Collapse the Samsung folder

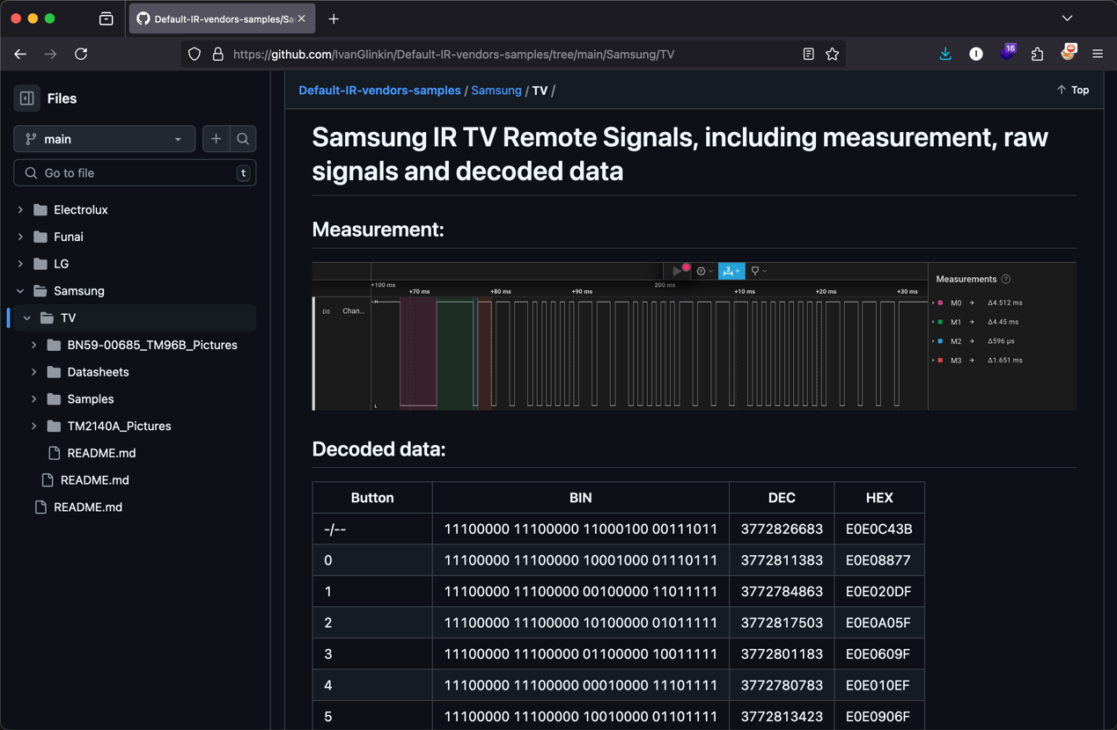coord(20,291)
